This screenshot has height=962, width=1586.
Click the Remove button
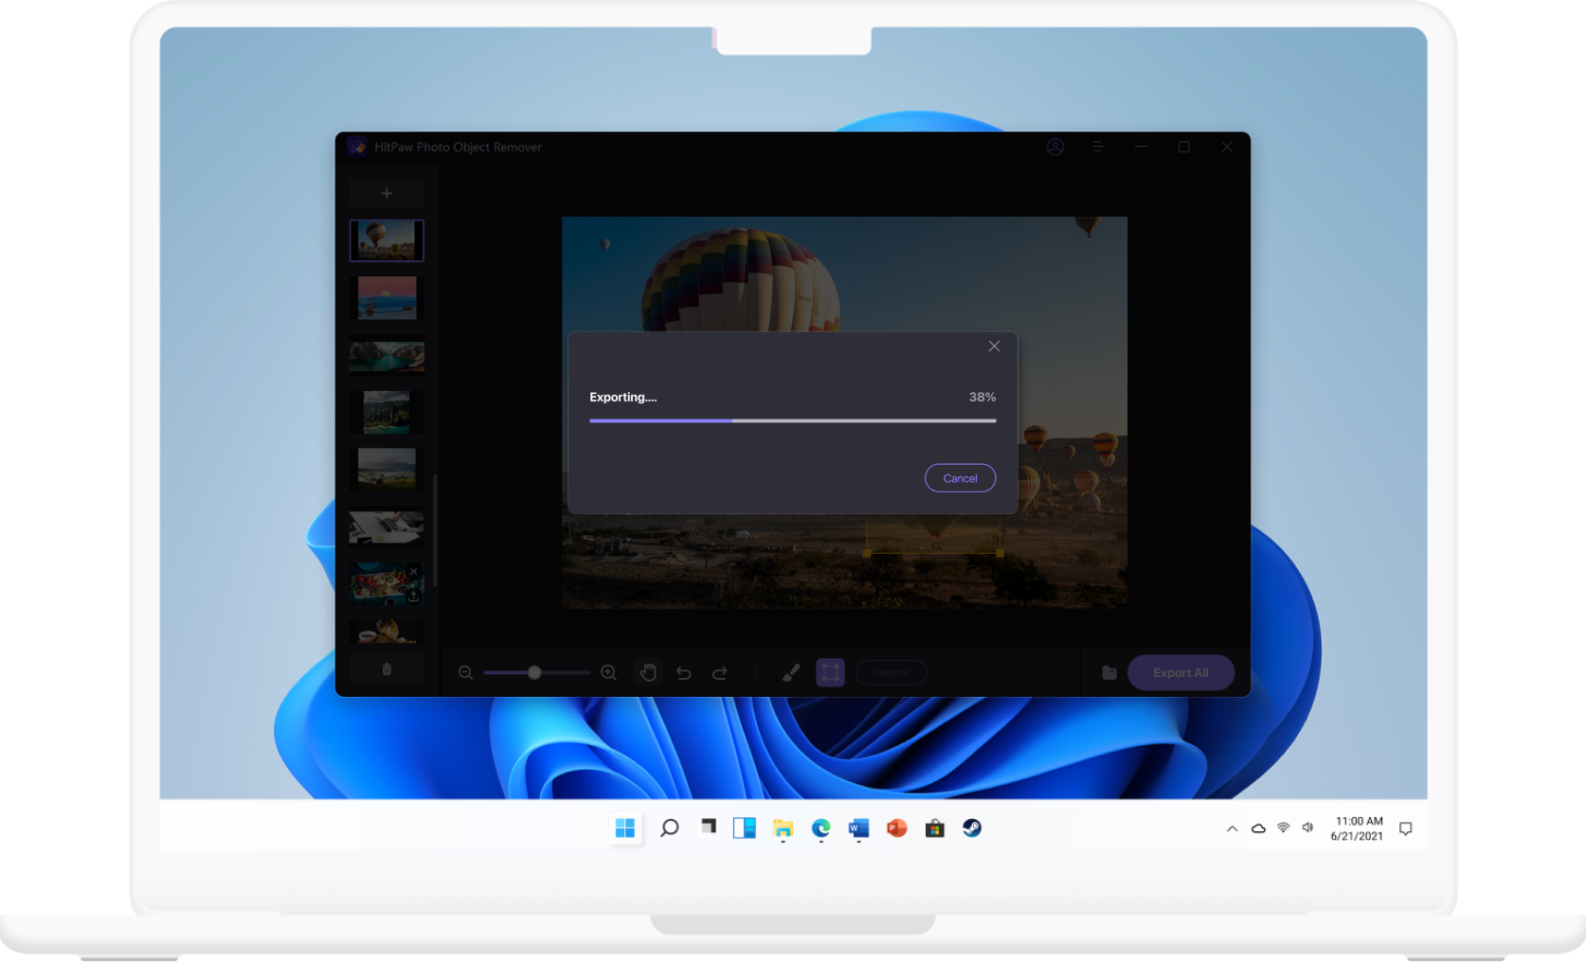891,672
